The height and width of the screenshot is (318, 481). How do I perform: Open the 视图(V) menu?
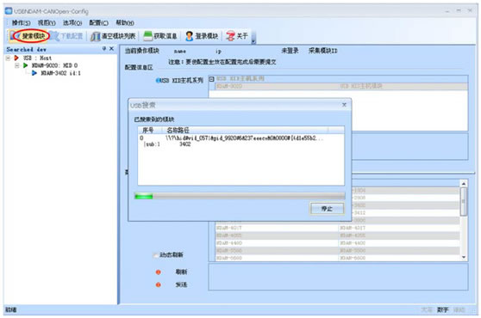47,22
